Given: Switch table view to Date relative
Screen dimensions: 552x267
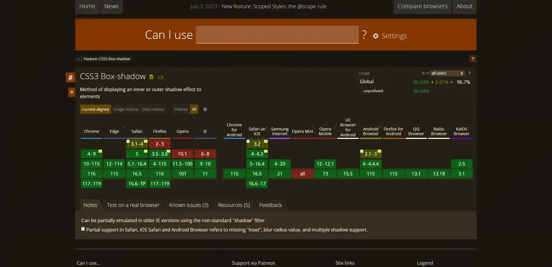Looking at the screenshot, I should pyautogui.click(x=153, y=109).
